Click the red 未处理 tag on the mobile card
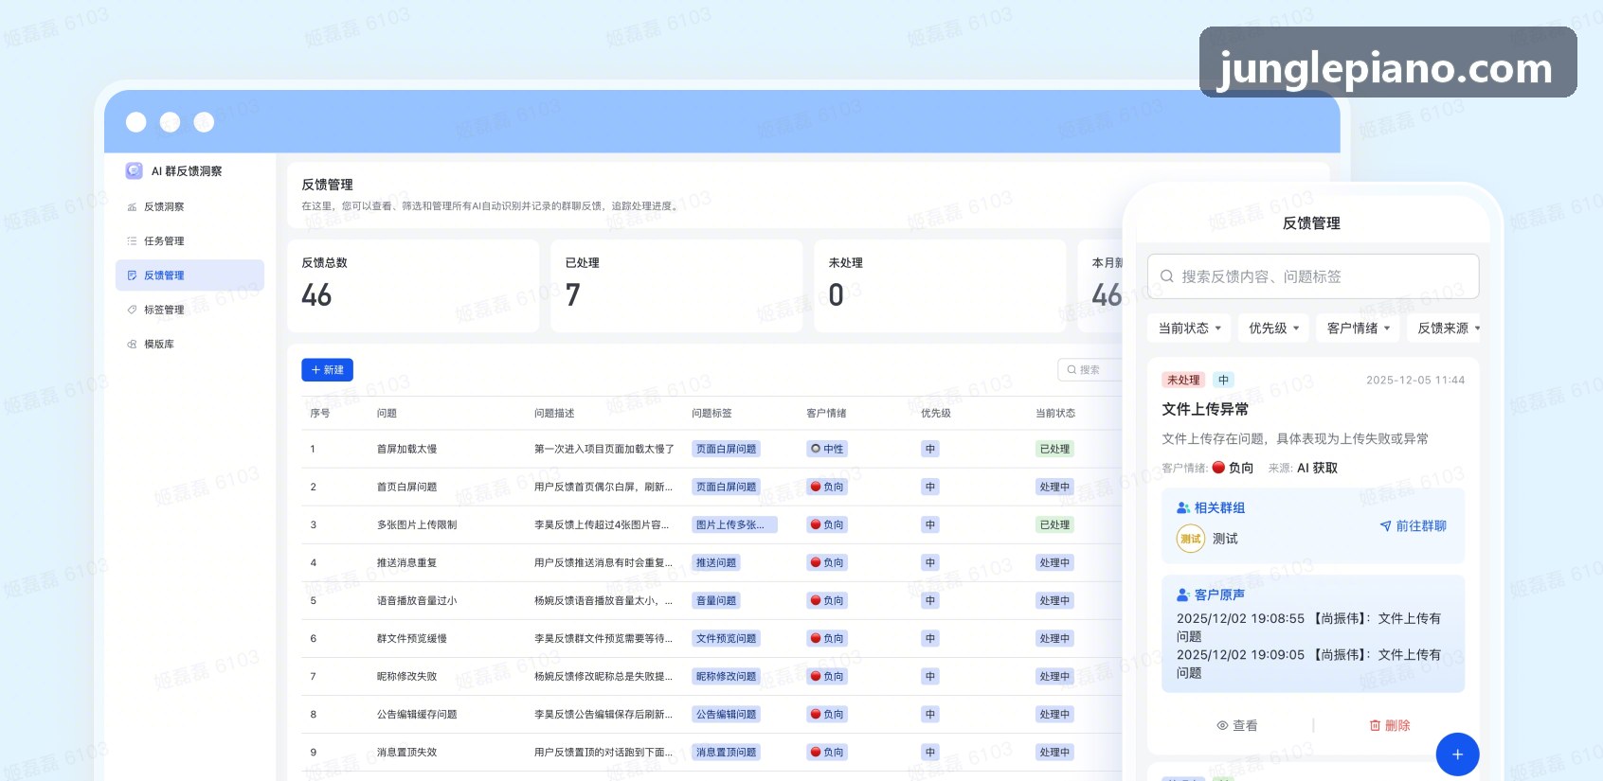 [1183, 381]
